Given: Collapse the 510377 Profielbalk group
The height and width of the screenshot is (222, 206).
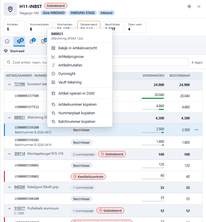Looking at the screenshot, I should [x=9, y=209].
